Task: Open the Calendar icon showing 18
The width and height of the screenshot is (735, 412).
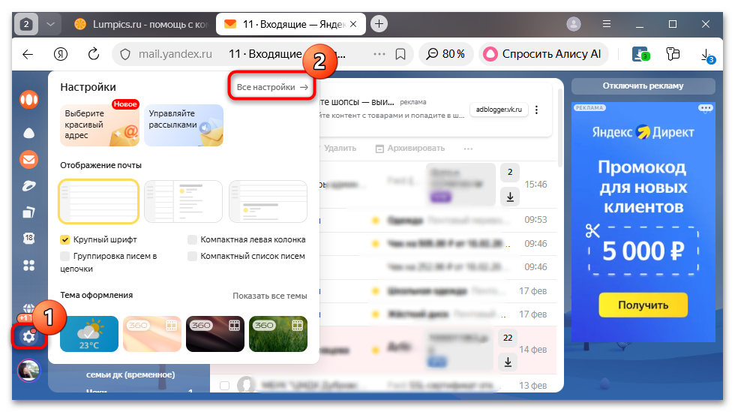Action: pos(28,239)
